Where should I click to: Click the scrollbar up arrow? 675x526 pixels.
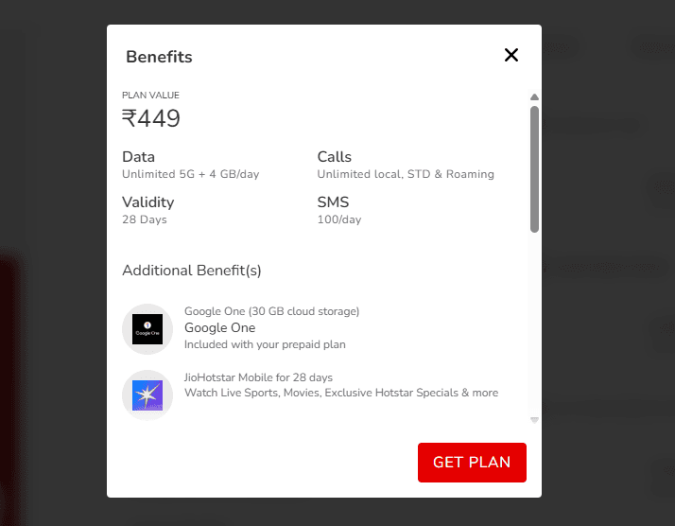(534, 96)
